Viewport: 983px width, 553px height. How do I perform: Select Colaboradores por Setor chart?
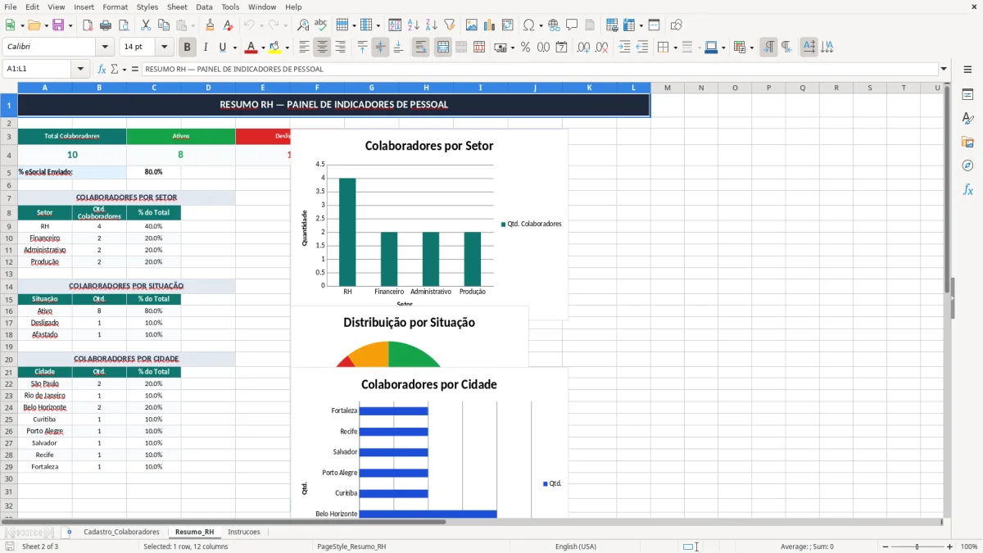pyautogui.click(x=429, y=224)
